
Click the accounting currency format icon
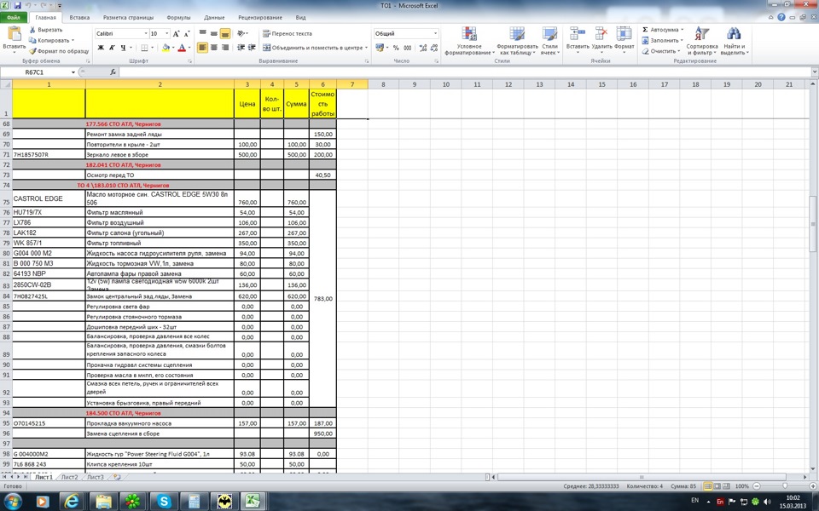coord(379,48)
